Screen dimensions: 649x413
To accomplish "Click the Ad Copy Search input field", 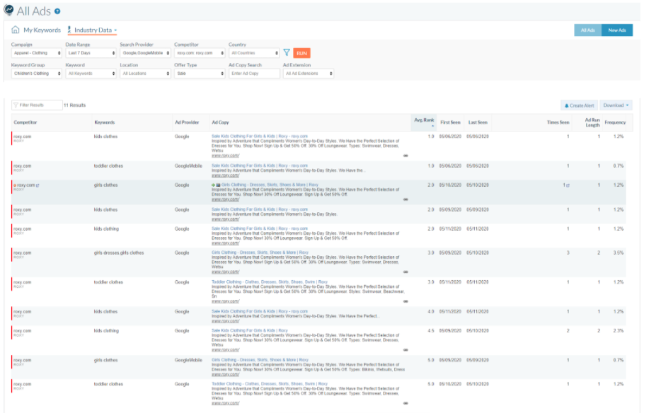I will coord(254,74).
